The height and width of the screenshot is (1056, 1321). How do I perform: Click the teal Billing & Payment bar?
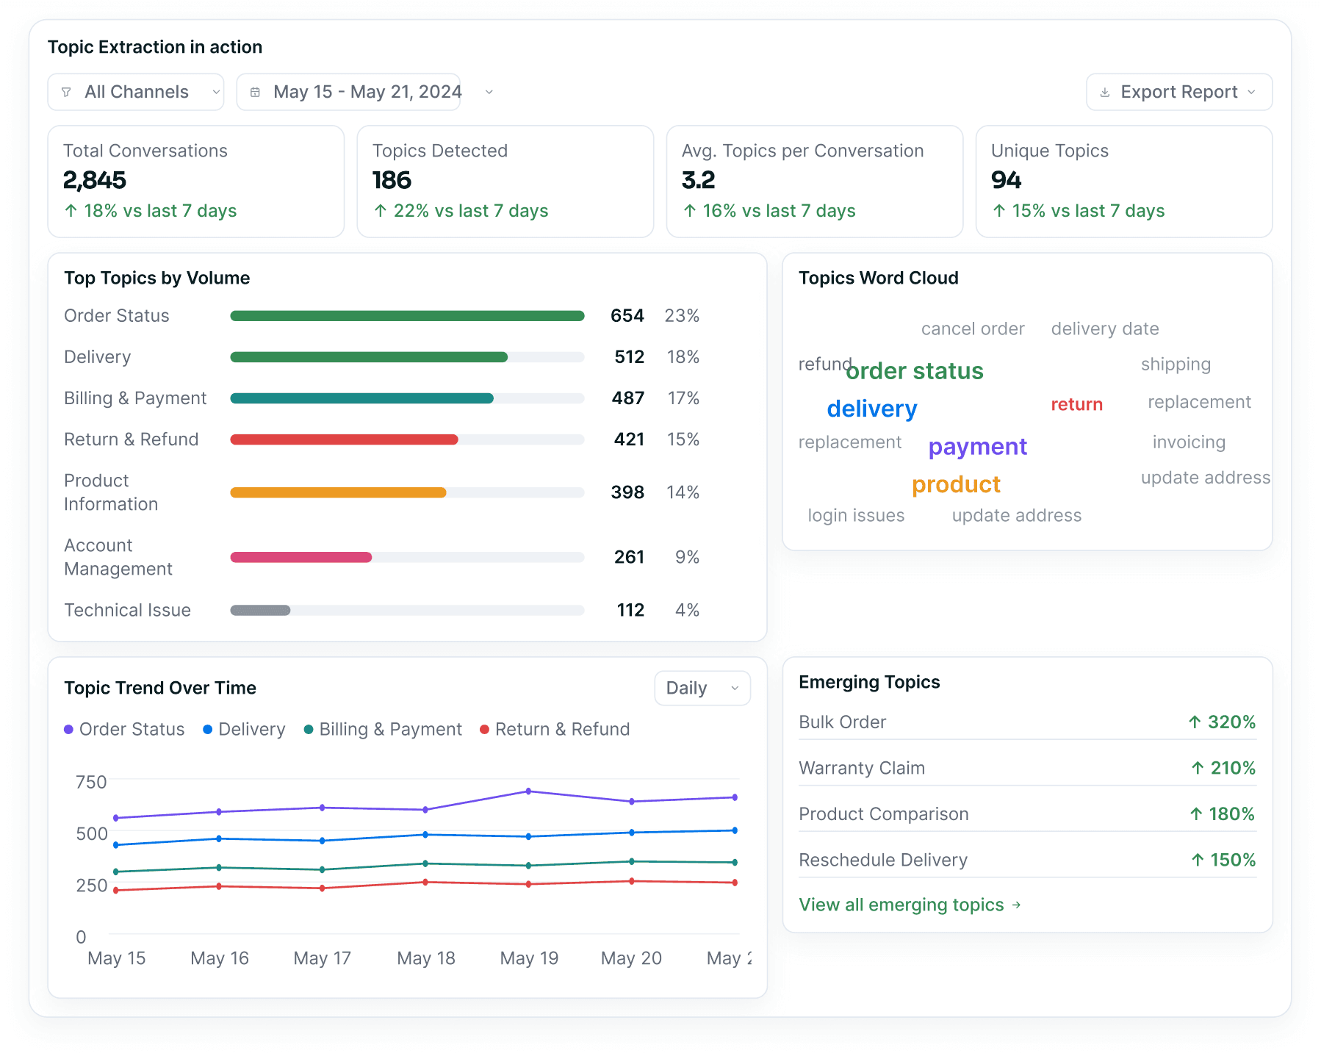click(x=361, y=398)
